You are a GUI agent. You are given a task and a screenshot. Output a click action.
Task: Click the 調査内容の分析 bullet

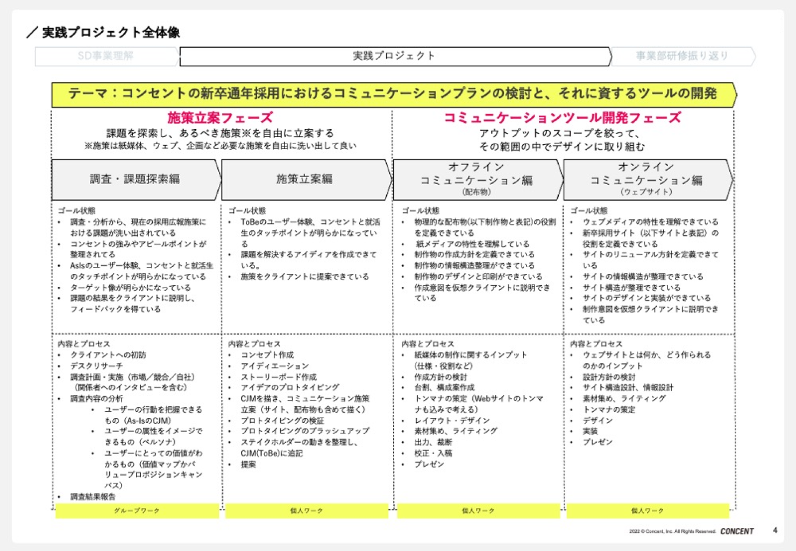[x=96, y=399]
